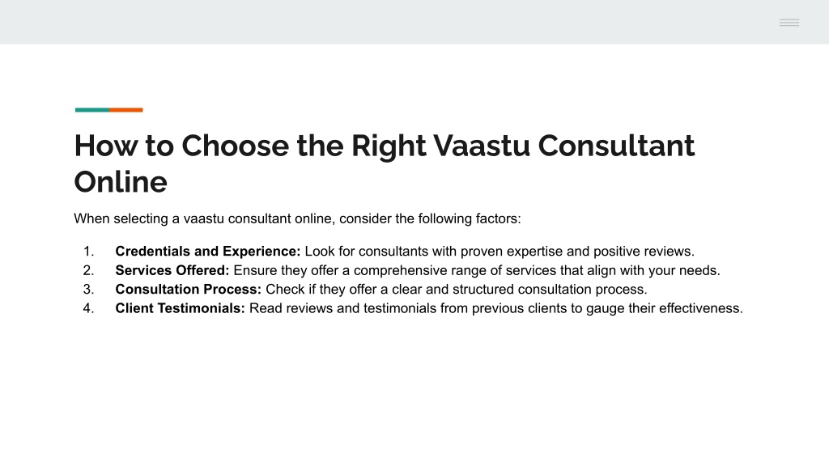This screenshot has height=466, width=829.
Task: Click the teal segment of accent bar
Action: [92, 110]
